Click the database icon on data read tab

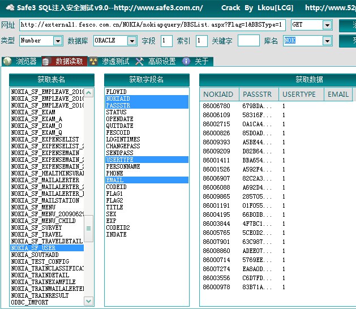[46, 61]
